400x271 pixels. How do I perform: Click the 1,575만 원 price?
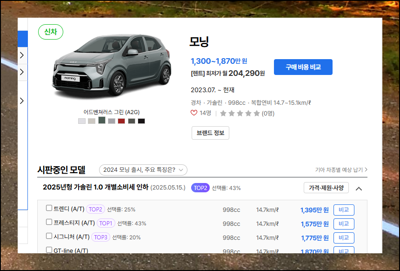314,224
